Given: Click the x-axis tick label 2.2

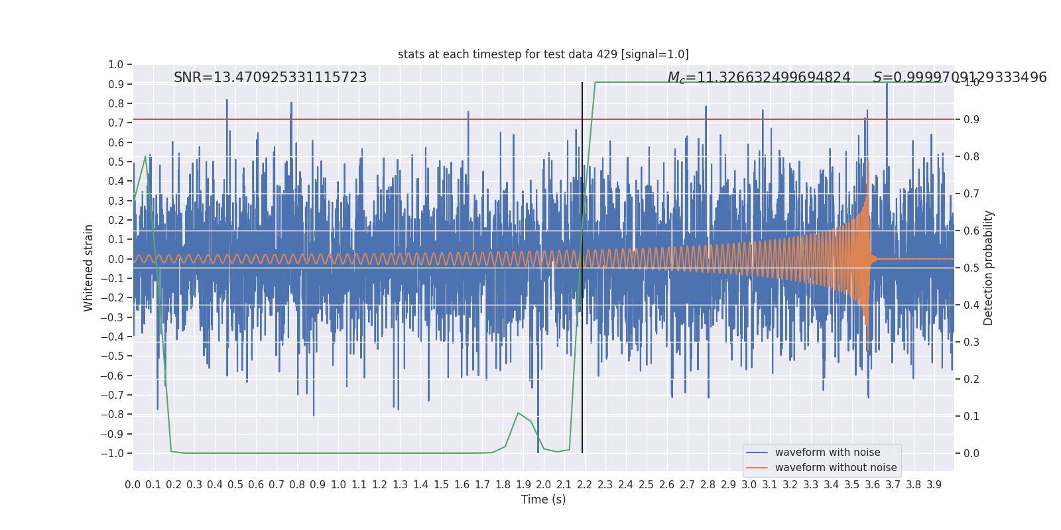Looking at the screenshot, I should (x=584, y=485).
